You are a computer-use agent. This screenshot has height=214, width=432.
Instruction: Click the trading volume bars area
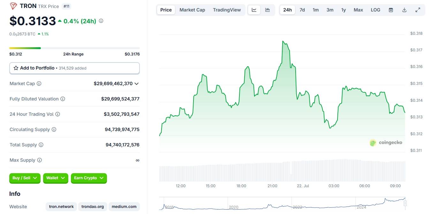[282, 171]
